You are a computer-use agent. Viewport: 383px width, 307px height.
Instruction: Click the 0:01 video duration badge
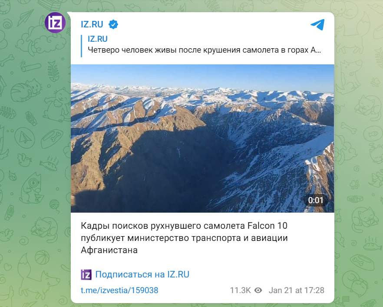[x=316, y=200]
